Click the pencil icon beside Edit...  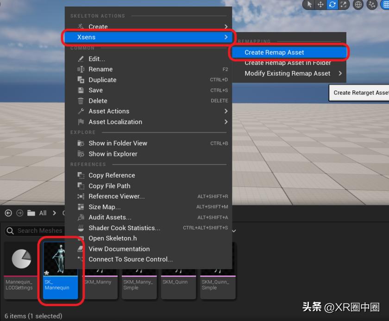81,59
